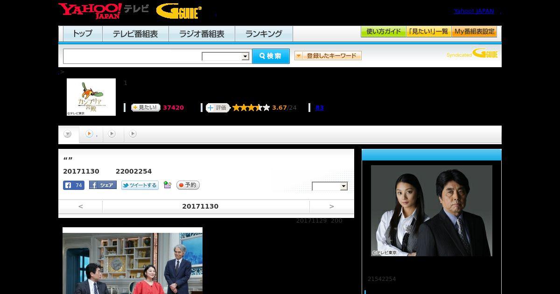Open My番組表設定
560x294 pixels.
click(474, 32)
